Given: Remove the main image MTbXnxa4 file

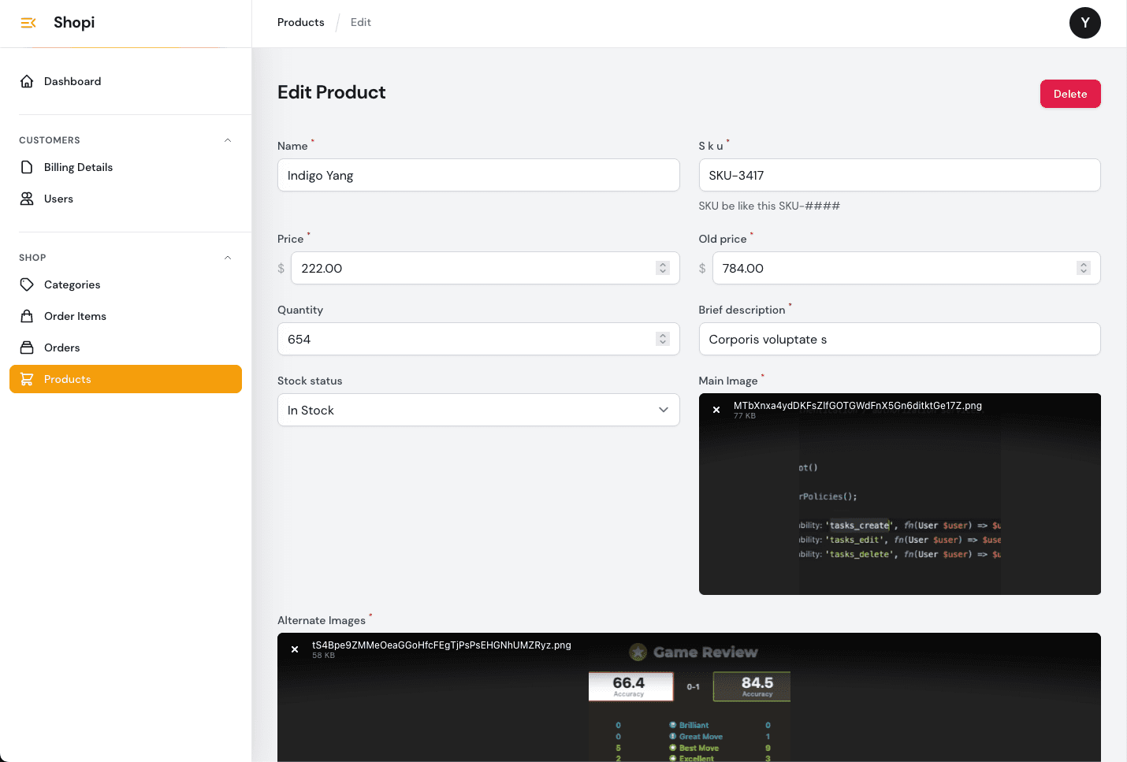Looking at the screenshot, I should (x=716, y=410).
